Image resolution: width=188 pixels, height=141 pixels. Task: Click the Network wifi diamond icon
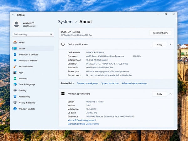[15, 60]
